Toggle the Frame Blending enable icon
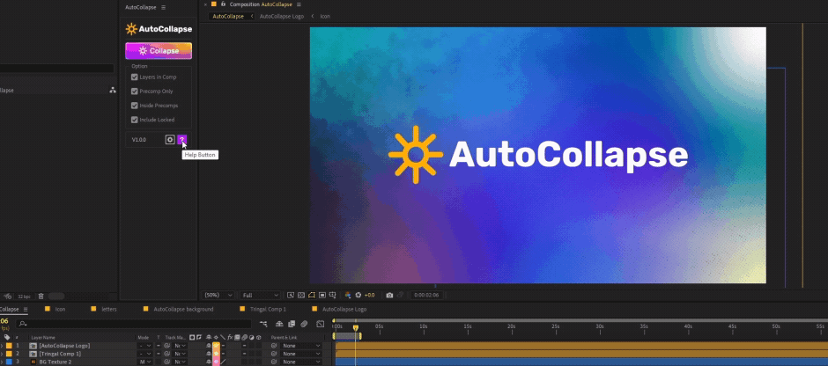Viewport: 828px width, 366px height. [x=292, y=324]
